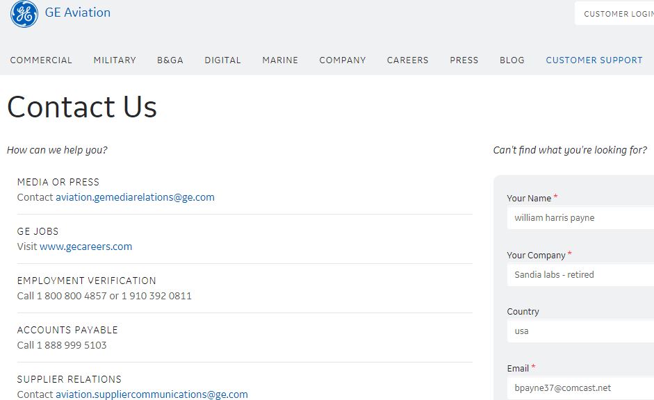Click the phone line 'Call 1 800 800 4857'
This screenshot has height=400, width=654.
62,296
